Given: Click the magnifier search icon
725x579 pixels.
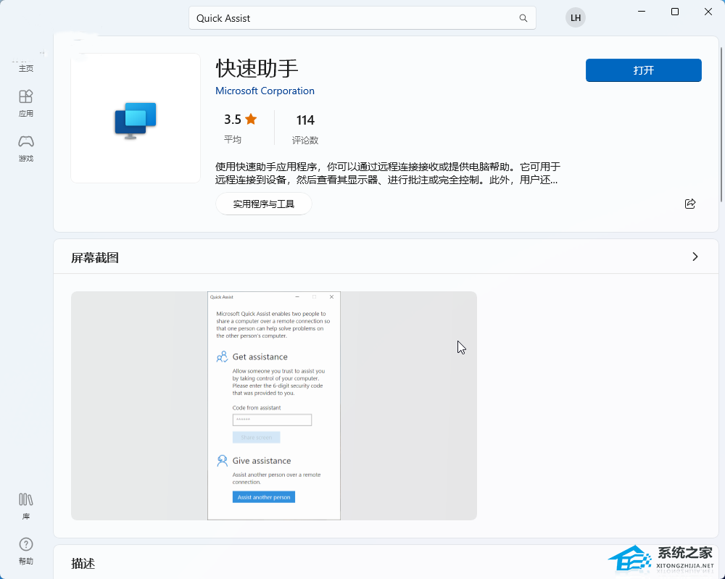Looking at the screenshot, I should coord(523,18).
